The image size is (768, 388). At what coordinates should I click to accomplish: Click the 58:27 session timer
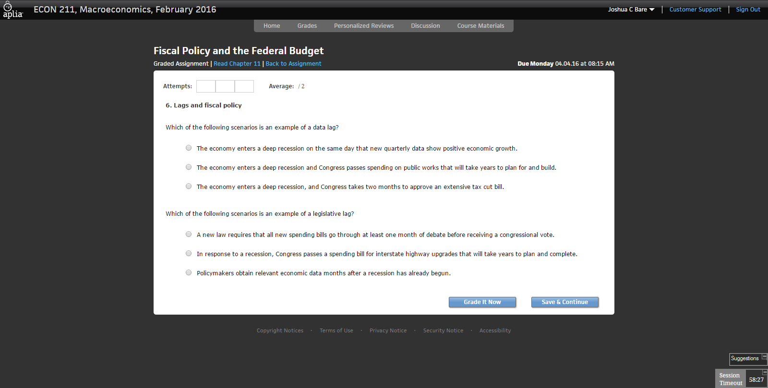click(x=756, y=379)
